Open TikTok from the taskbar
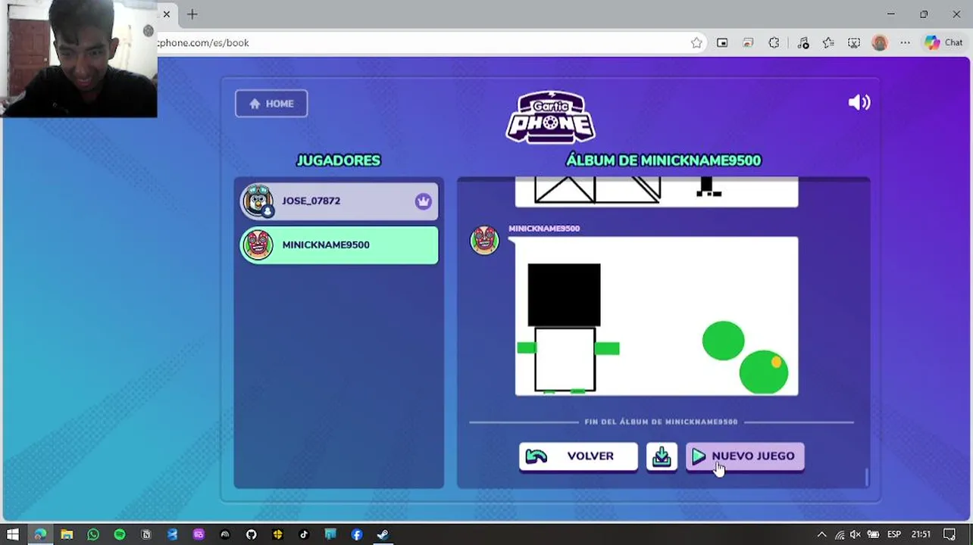 pyautogui.click(x=304, y=534)
